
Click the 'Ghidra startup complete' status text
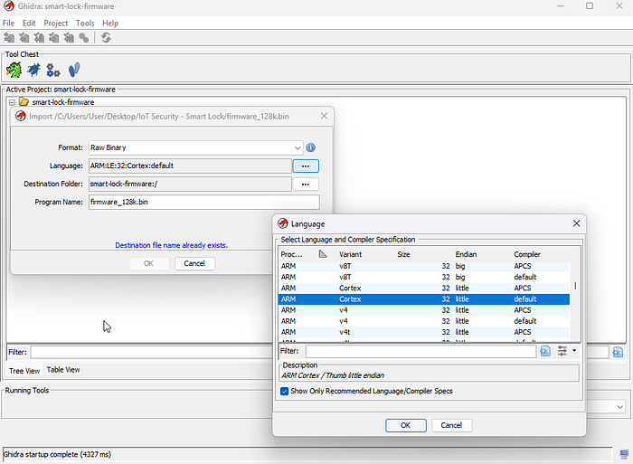[57, 454]
